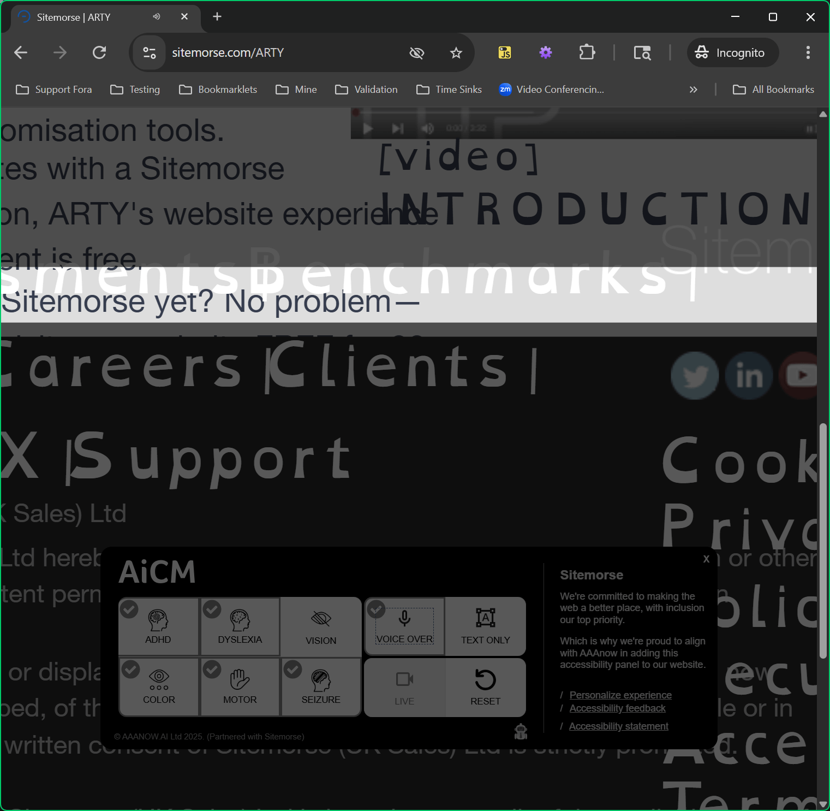Mute the video player volume

(427, 128)
